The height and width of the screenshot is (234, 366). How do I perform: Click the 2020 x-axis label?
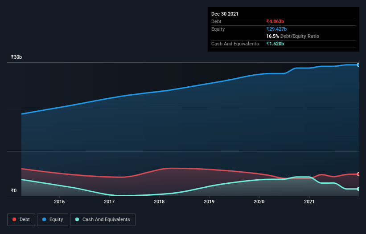(259, 202)
